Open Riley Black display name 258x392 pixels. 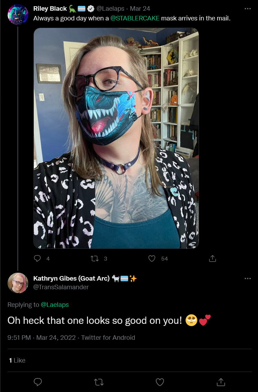point(50,9)
